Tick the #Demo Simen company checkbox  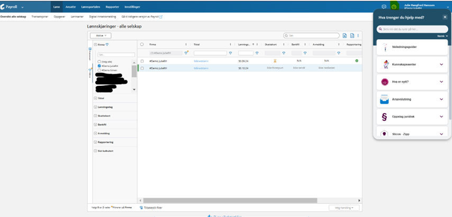[x=100, y=70]
